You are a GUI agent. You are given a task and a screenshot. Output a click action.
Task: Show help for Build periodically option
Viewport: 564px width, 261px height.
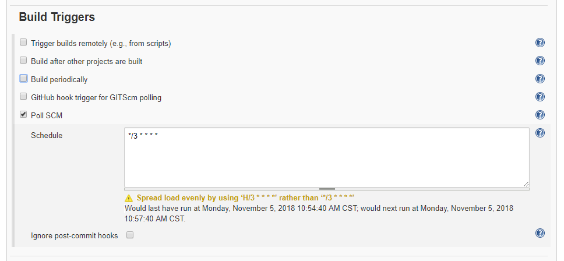point(540,79)
